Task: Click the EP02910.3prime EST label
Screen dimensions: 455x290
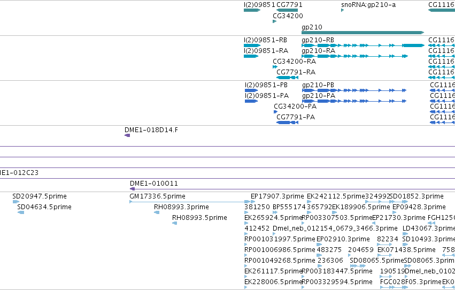Action: (343, 240)
